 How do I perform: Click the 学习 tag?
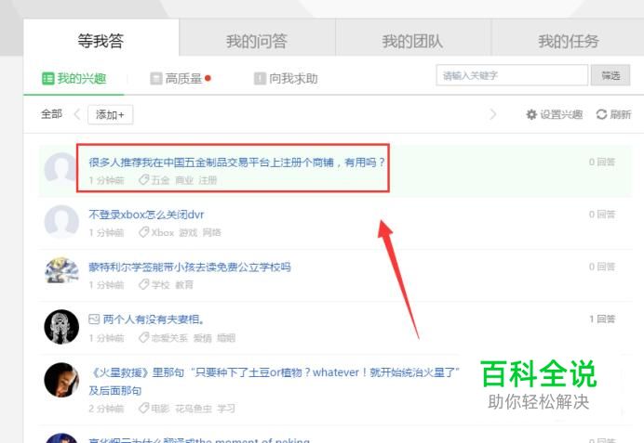tap(226, 409)
